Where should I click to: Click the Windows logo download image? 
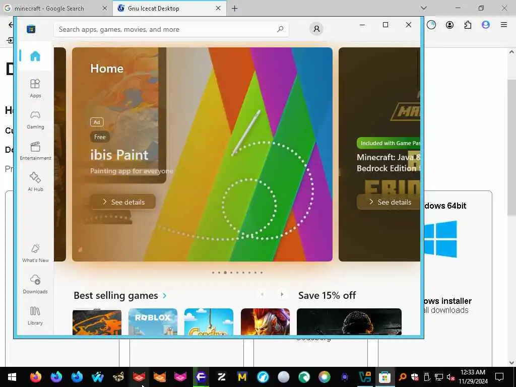click(x=440, y=239)
